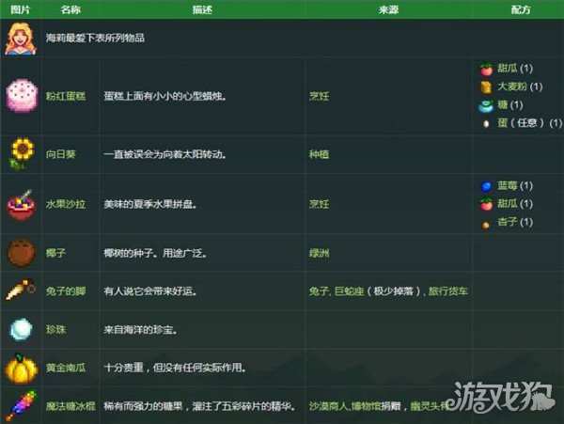
Task: Click description 有人说它会带来好运
Action: [x=150, y=291]
